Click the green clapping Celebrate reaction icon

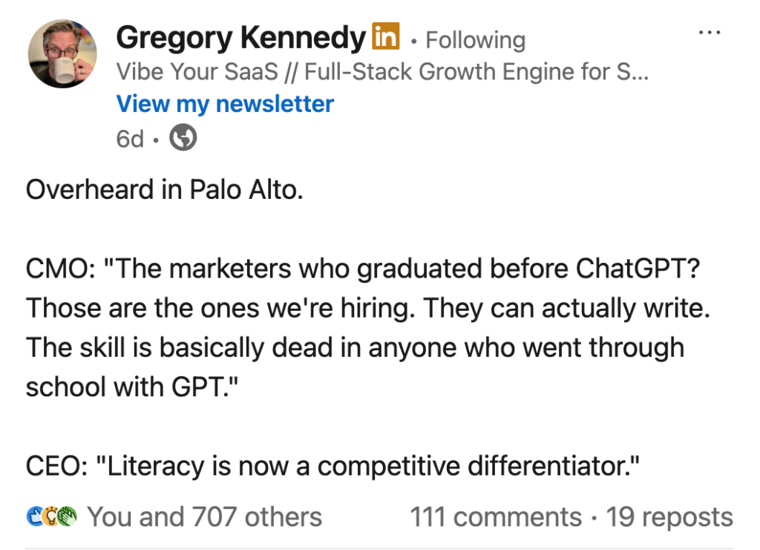coord(68,517)
